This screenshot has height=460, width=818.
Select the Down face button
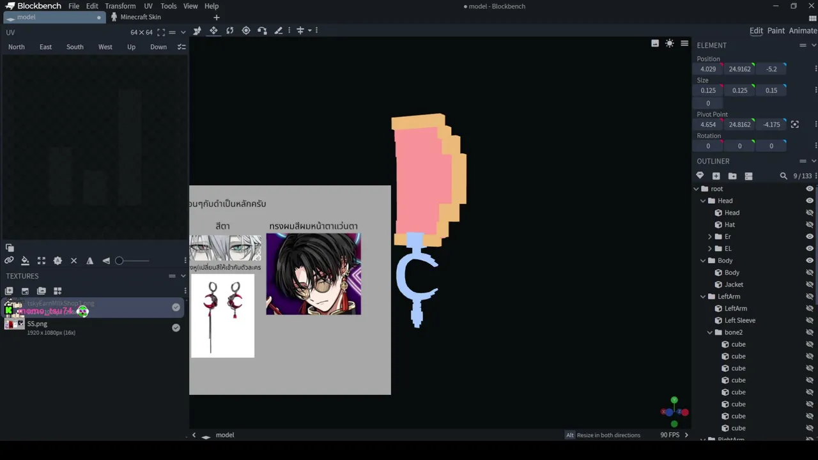pyautogui.click(x=158, y=47)
